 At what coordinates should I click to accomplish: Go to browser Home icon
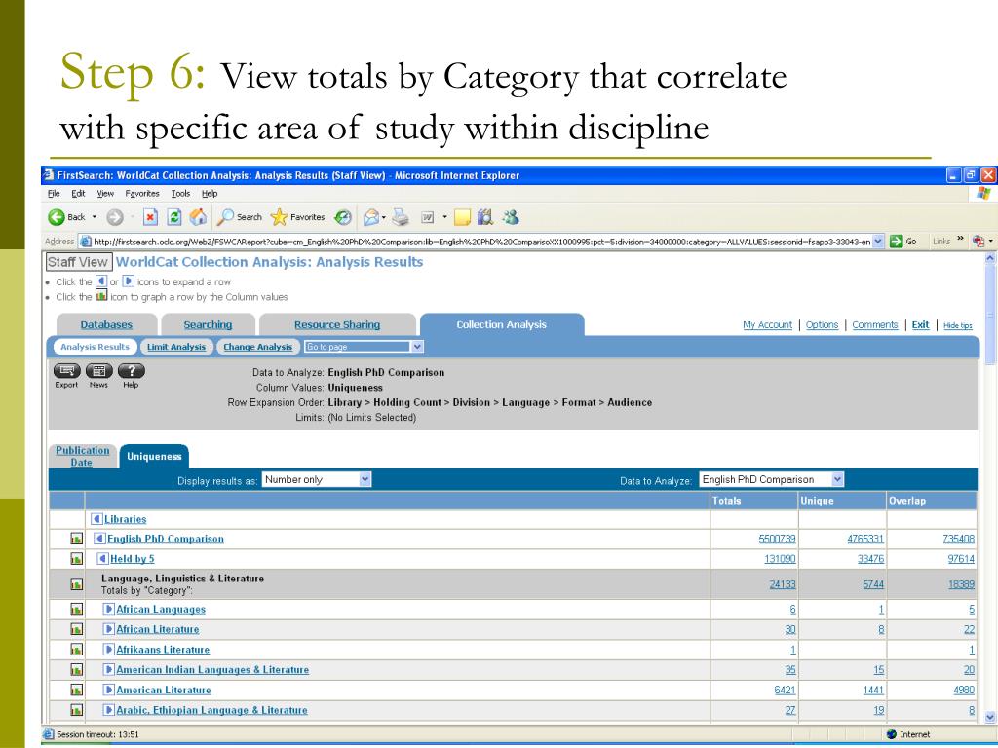tap(198, 217)
